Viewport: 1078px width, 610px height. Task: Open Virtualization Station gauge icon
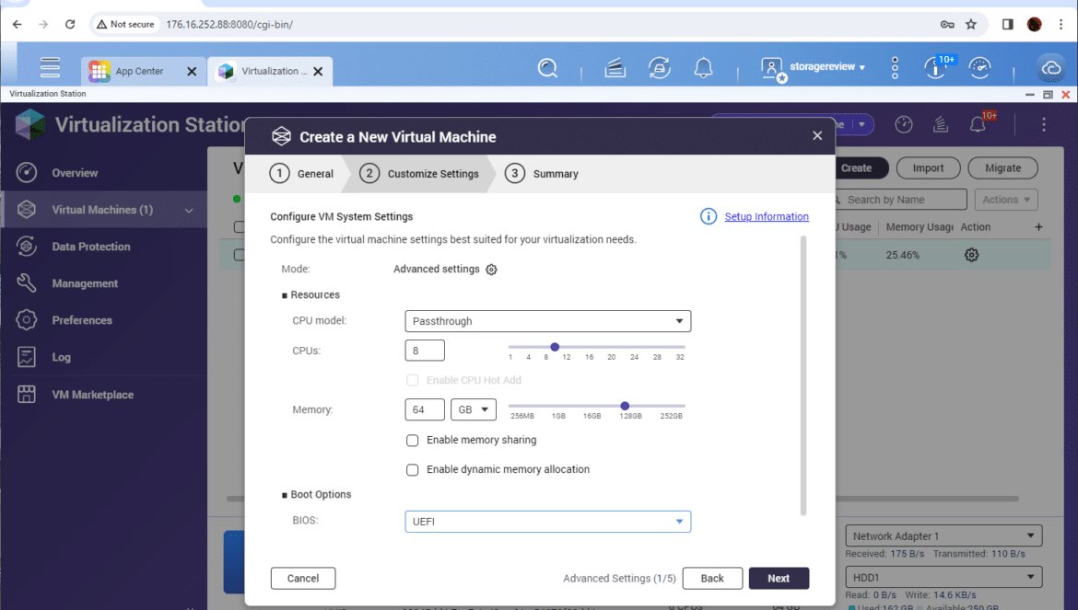point(903,124)
